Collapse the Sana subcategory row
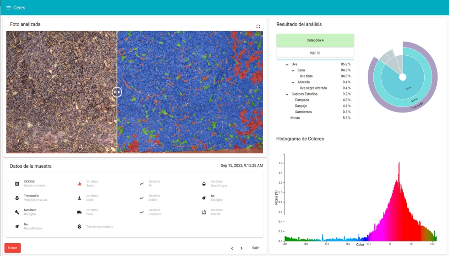The height and width of the screenshot is (256, 449). [x=293, y=70]
